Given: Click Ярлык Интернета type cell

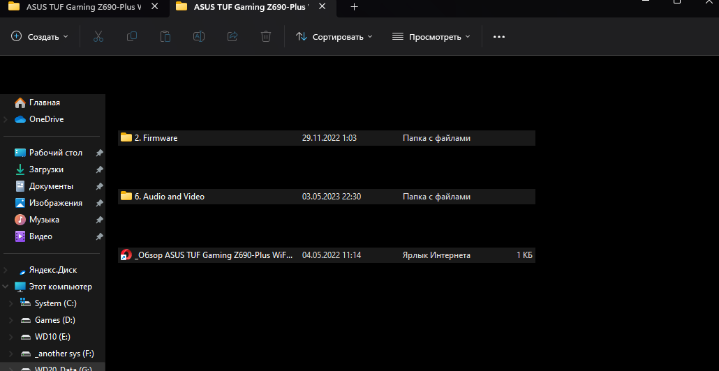Looking at the screenshot, I should [x=436, y=255].
